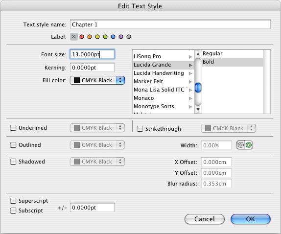This screenshot has height=234, width=281.
Task: Expand the Marker Felt font arrow
Action: 190,82
